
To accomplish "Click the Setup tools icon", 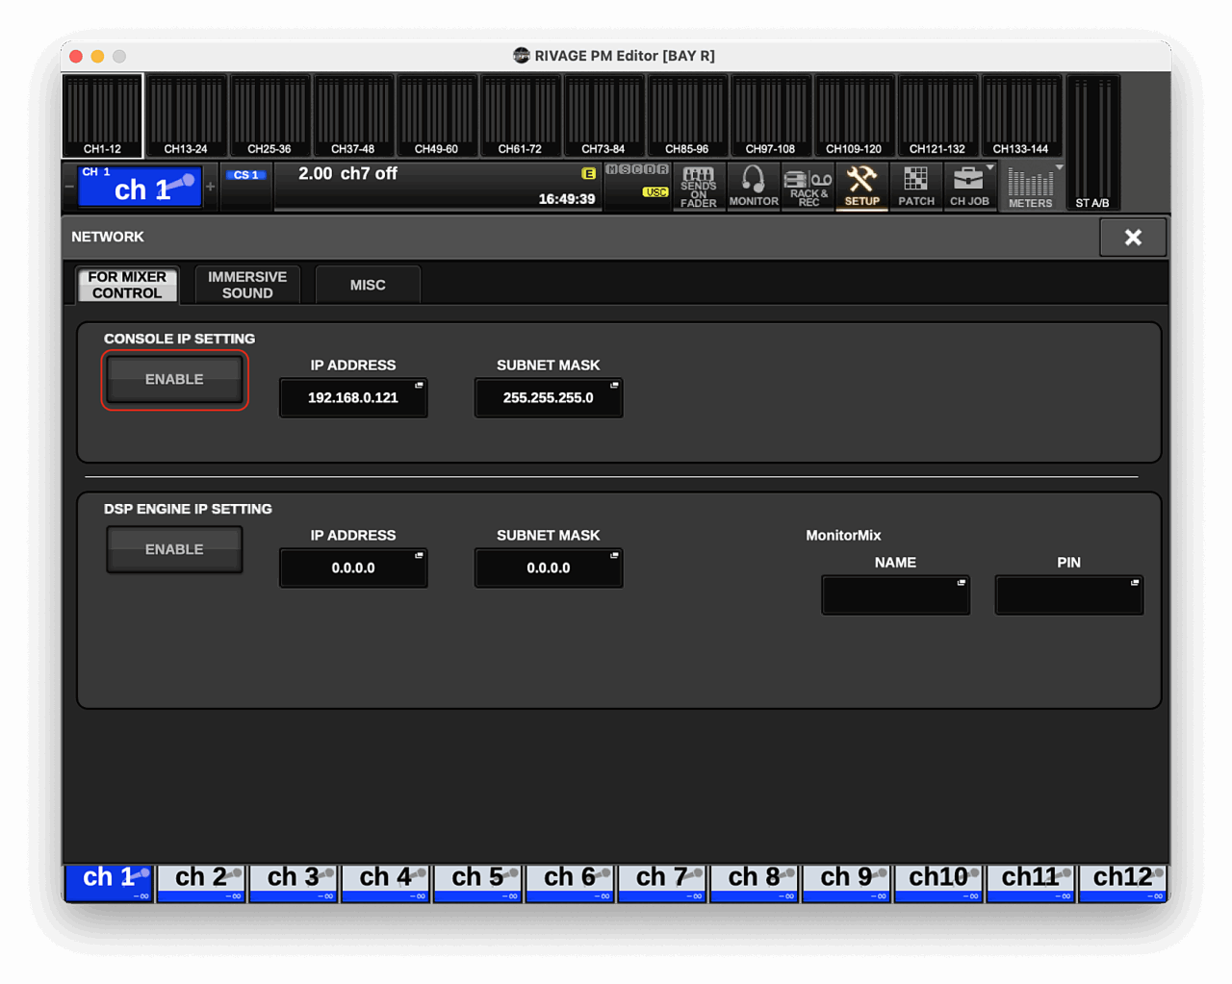I will 861,187.
